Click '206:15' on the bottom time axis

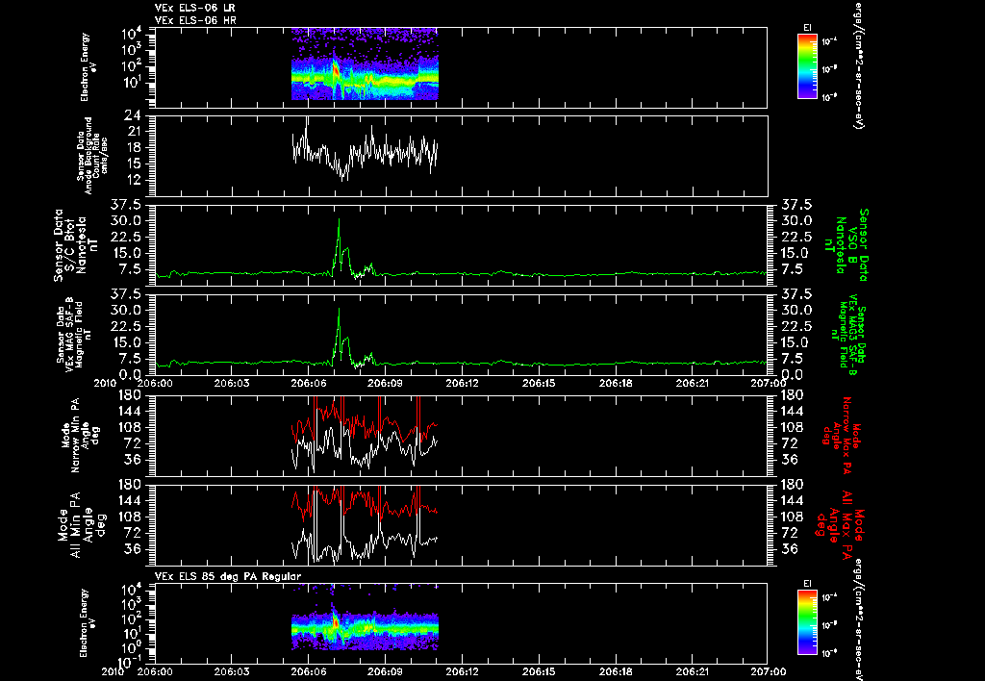(539, 671)
